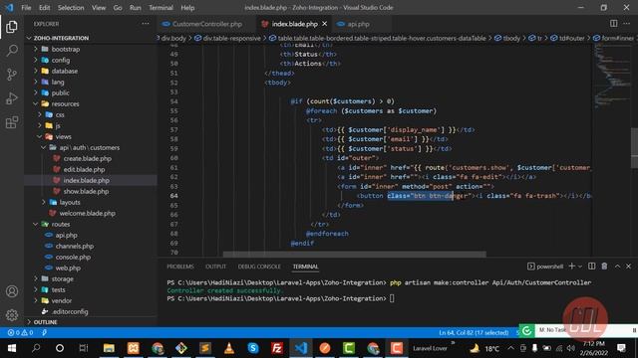Collapse the views folder

click(x=63, y=136)
